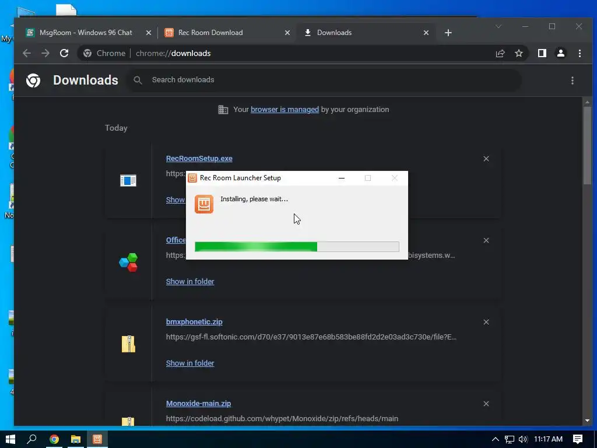The height and width of the screenshot is (448, 597).
Task: Click the downloads page scrollbar thumb
Action: 587,145
